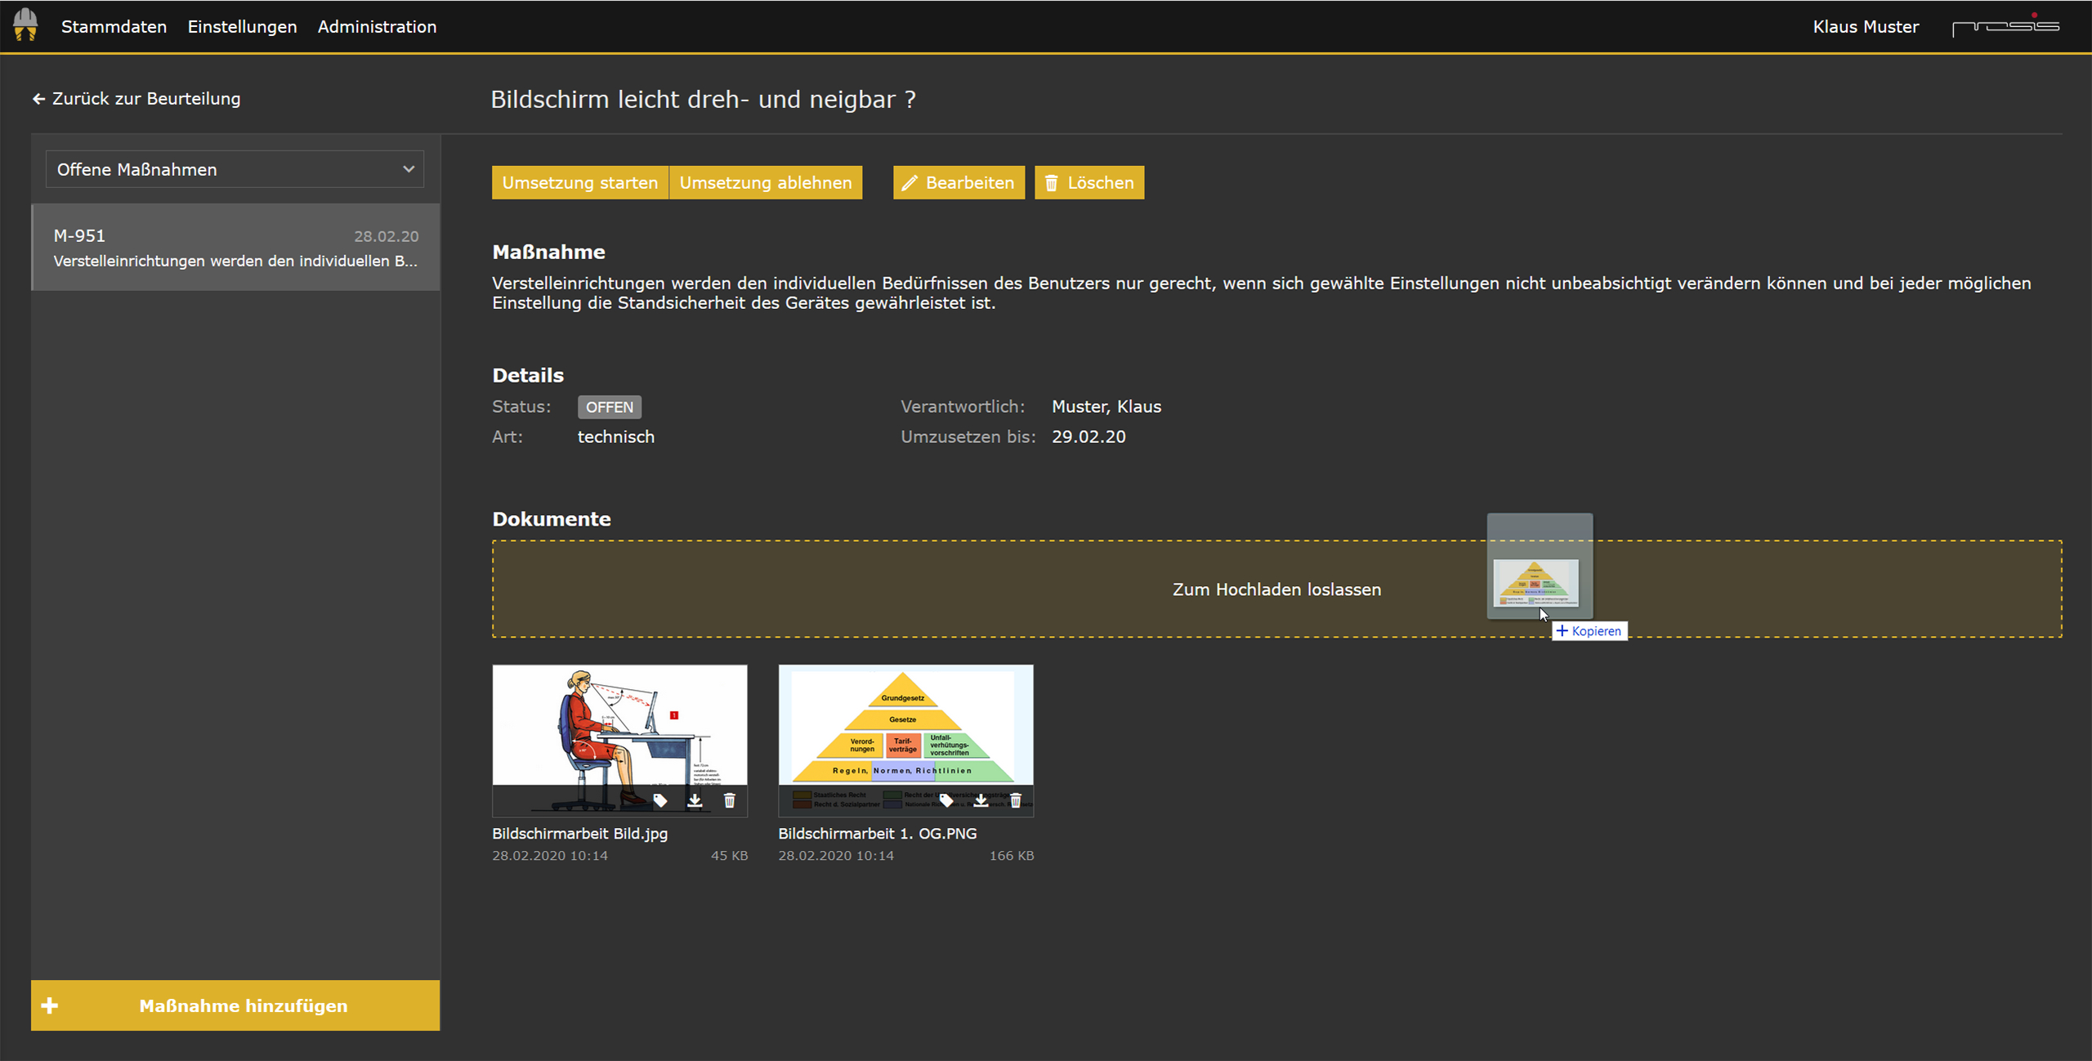Viewport: 2092px width, 1061px height.
Task: Open the Stammdaten menu
Action: tap(114, 26)
